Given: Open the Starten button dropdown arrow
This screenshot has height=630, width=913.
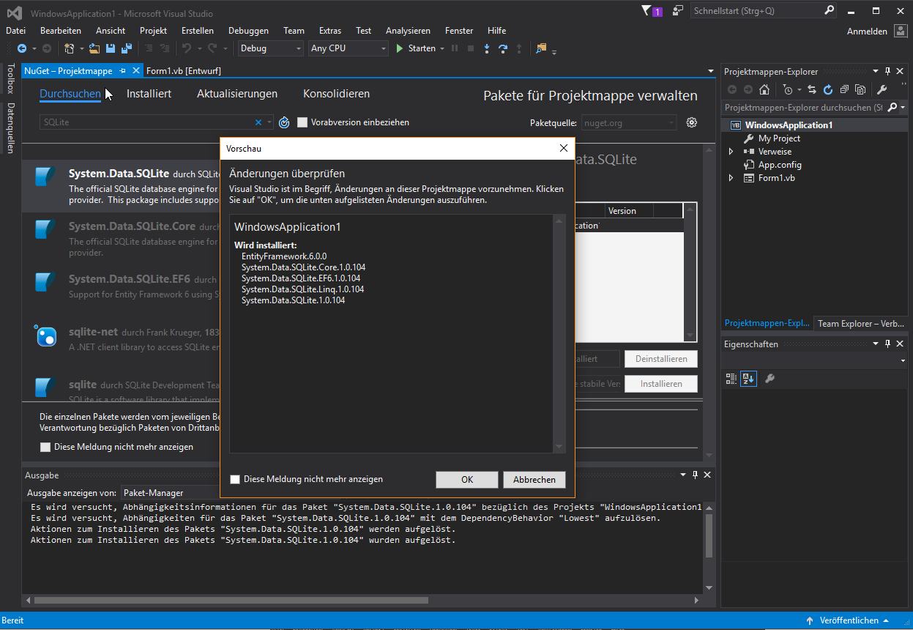Looking at the screenshot, I should [442, 48].
